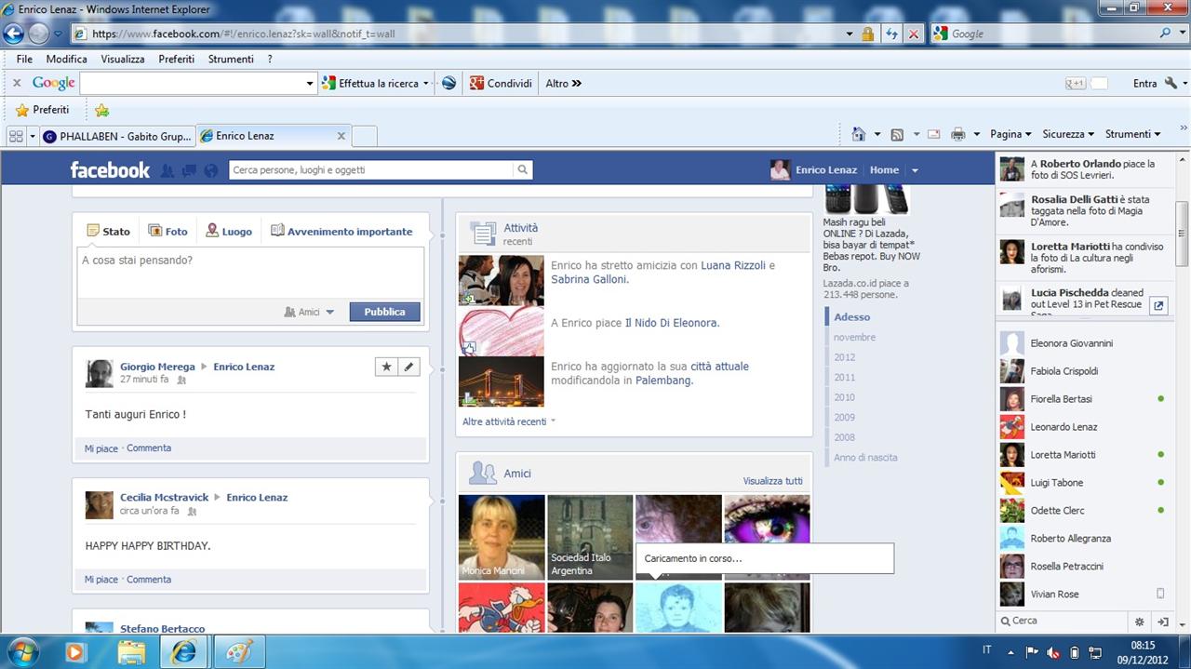Open the Strumenti command bar dropdown
The image size is (1191, 669).
click(1132, 134)
